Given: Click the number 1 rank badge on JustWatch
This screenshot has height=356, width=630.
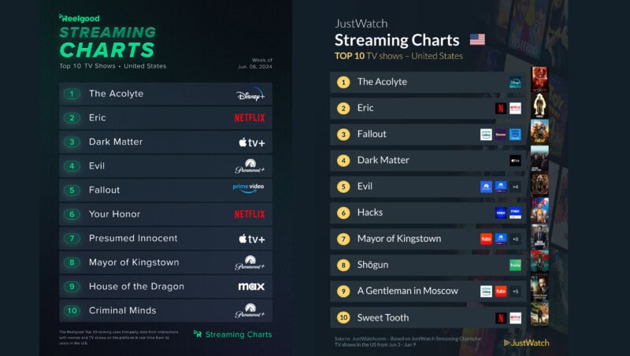Looking at the screenshot, I should coord(343,82).
